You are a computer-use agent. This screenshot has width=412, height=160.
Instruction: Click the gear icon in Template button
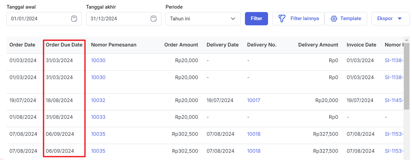click(x=334, y=19)
